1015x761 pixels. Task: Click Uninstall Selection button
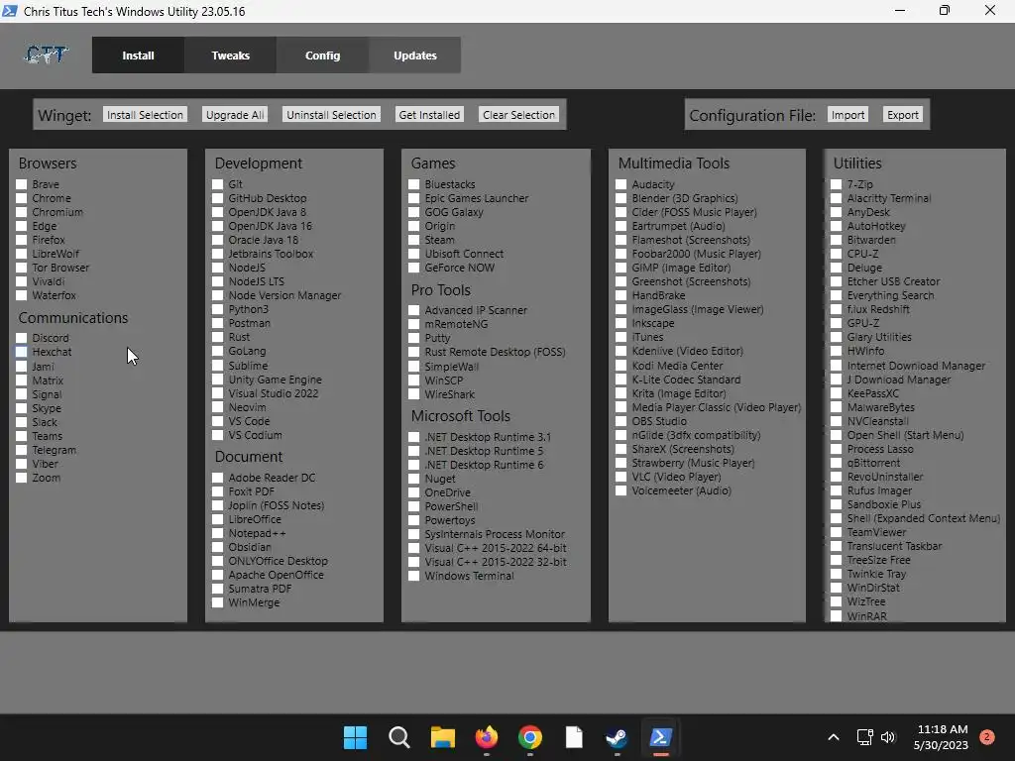331,115
